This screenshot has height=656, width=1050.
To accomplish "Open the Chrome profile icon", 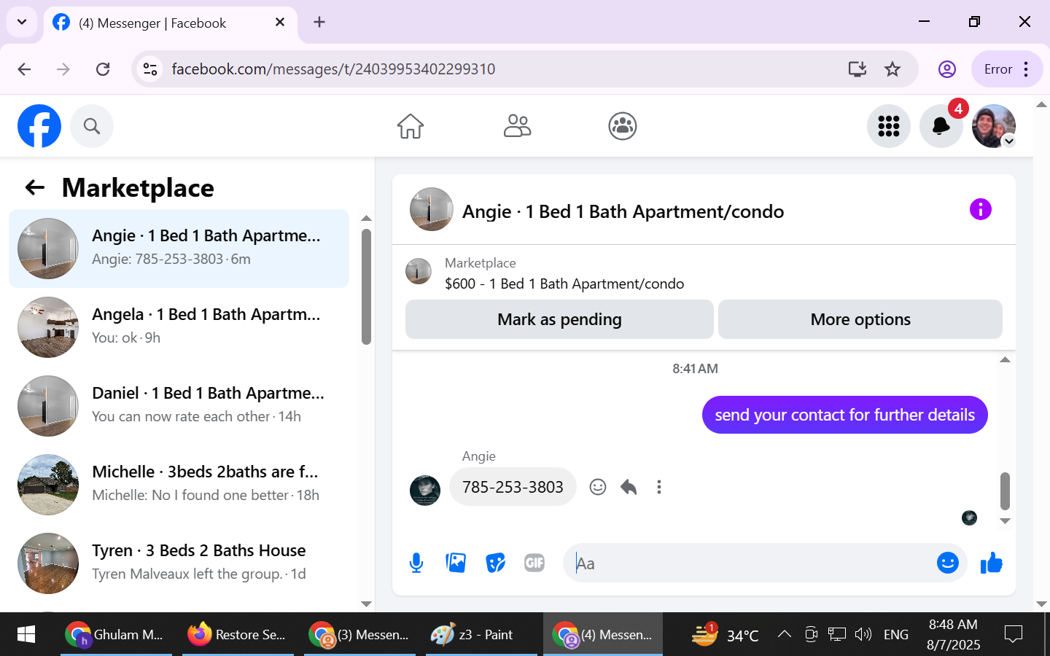I will click(947, 69).
